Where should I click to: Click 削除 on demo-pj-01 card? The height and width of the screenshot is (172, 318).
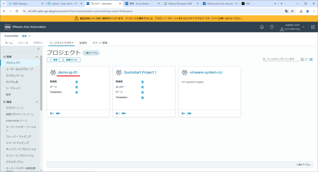click(58, 113)
